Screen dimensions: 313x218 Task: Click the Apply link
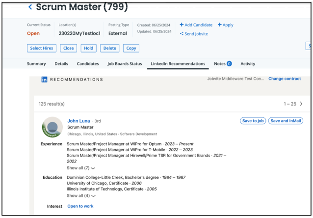point(225,25)
